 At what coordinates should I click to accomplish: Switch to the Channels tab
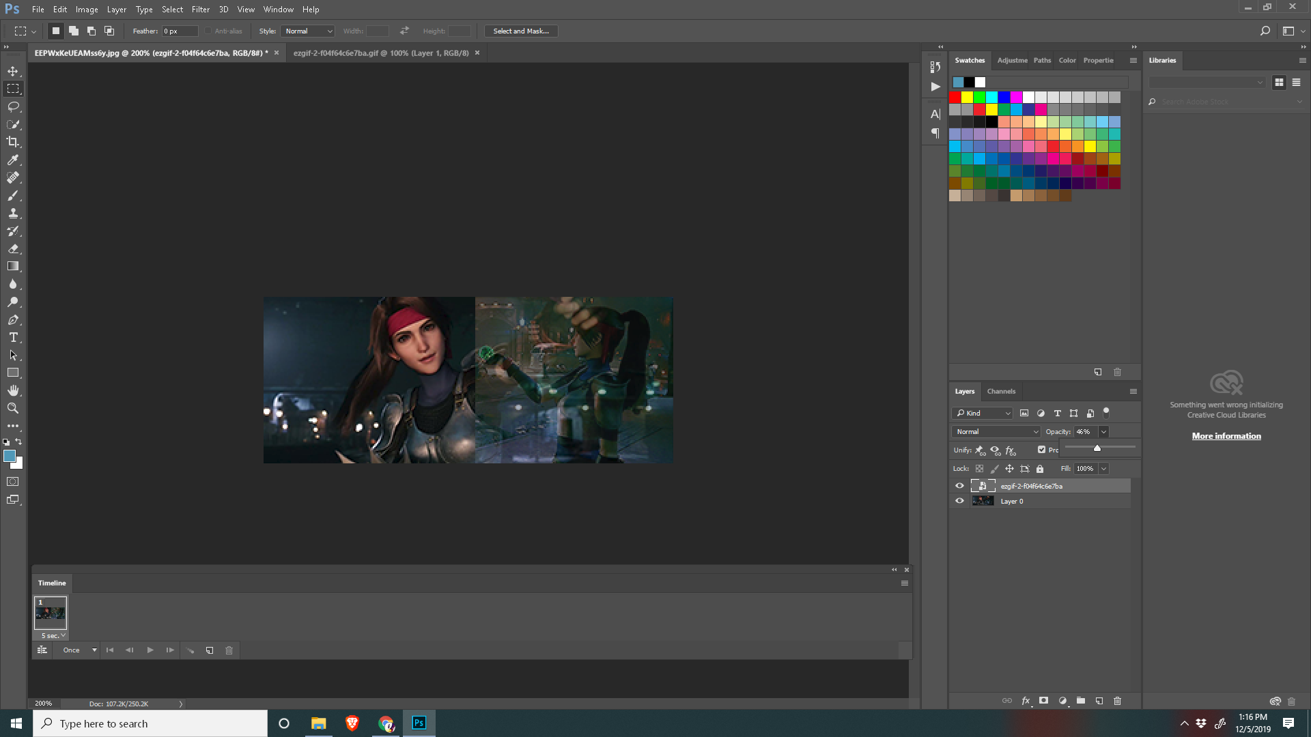click(1000, 391)
